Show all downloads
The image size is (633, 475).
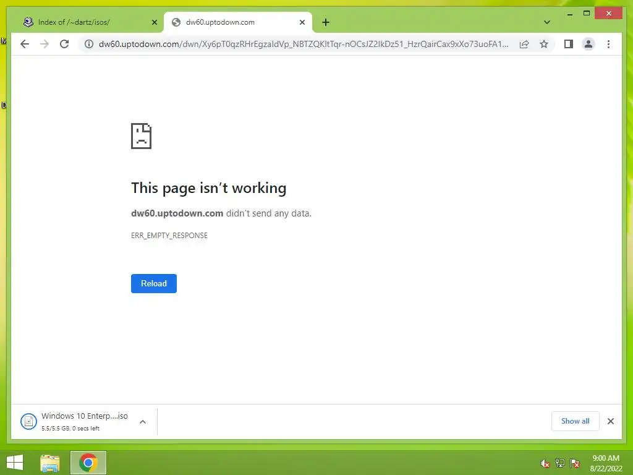(x=576, y=421)
